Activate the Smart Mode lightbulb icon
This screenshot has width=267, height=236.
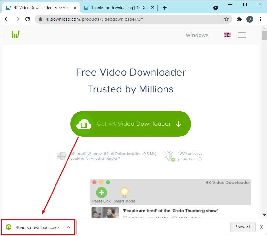[124, 193]
